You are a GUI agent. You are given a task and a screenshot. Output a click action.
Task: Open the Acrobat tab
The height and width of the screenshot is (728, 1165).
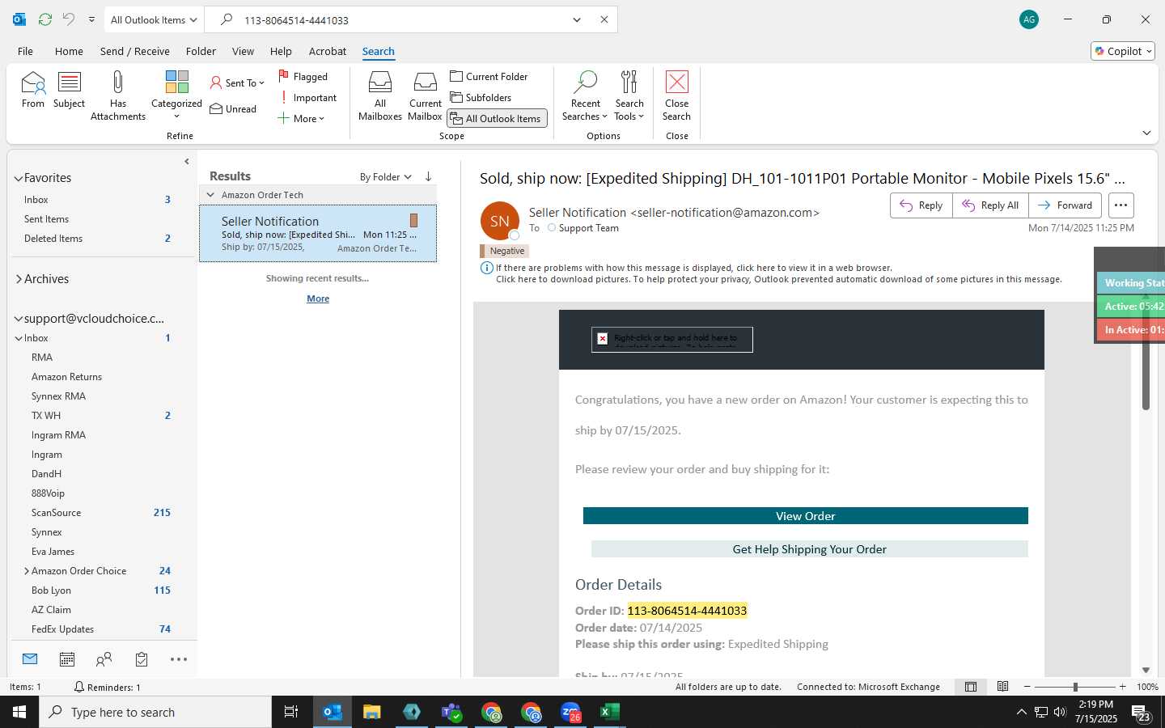(328, 51)
